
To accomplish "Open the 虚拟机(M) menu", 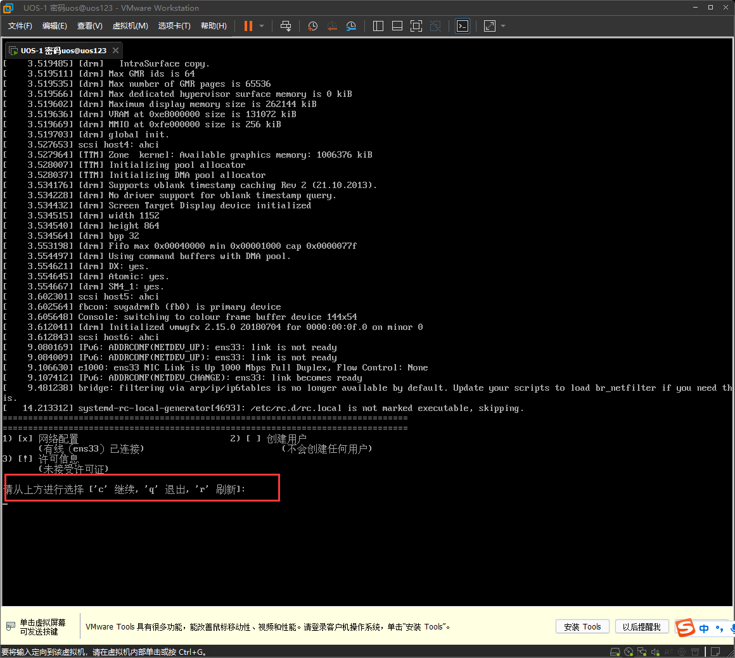I will pos(130,26).
